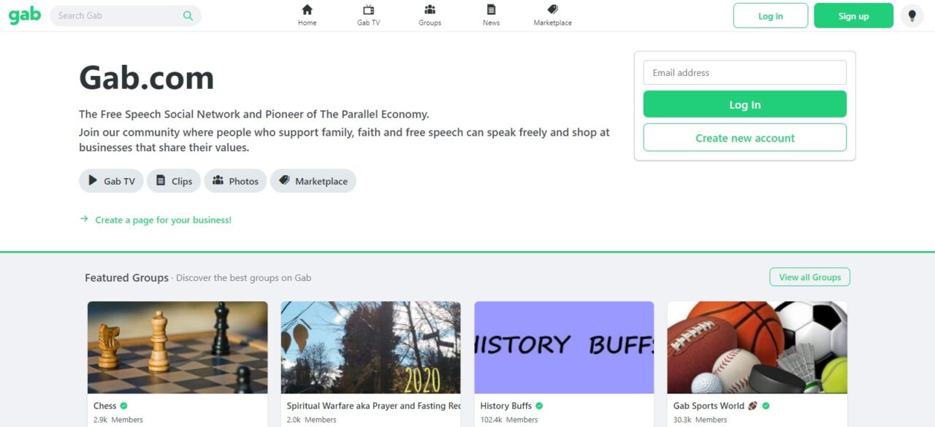The width and height of the screenshot is (935, 427).
Task: Select the Marketplace pill below the description
Action: point(313,181)
